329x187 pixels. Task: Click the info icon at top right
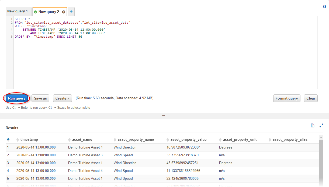[x=324, y=7]
